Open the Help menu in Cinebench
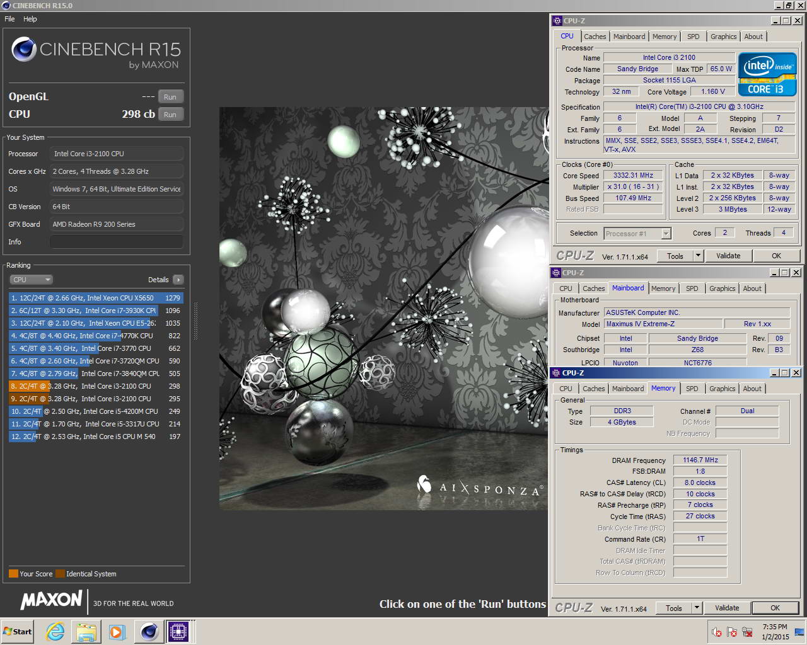Viewport: 807px width, 645px height. tap(30, 19)
